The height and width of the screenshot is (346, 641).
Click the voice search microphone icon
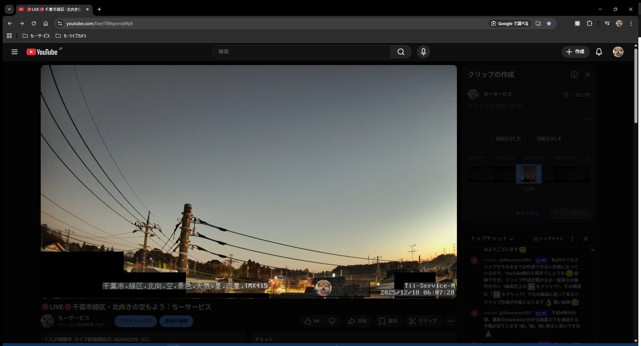click(423, 52)
